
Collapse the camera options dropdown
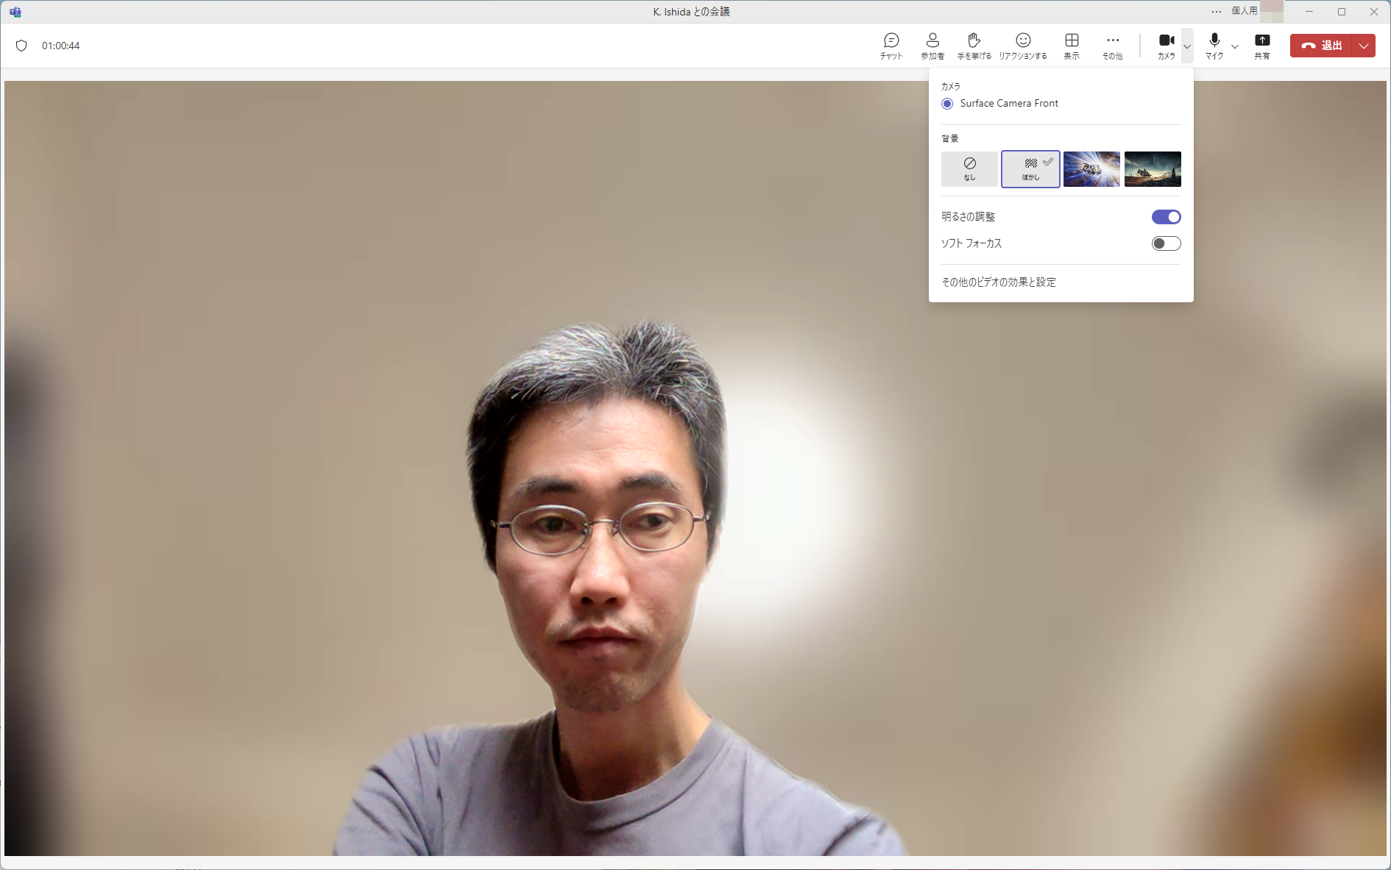click(x=1186, y=46)
